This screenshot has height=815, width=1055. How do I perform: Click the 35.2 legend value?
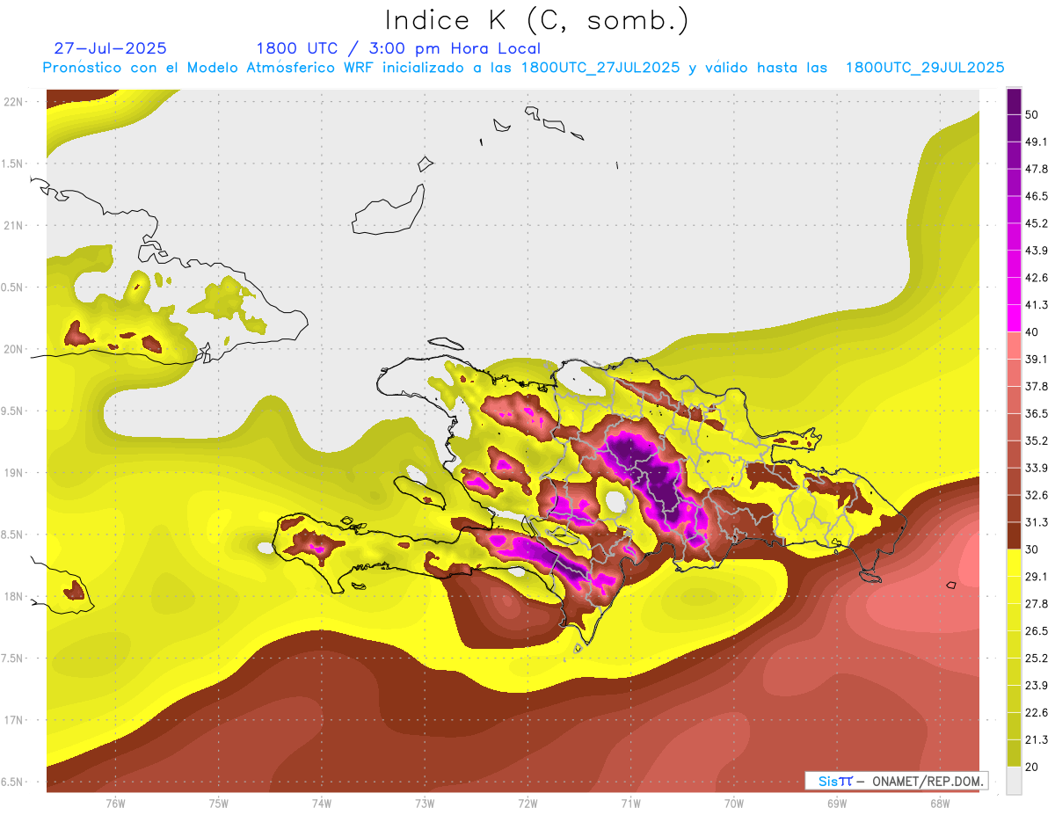pos(1036,440)
